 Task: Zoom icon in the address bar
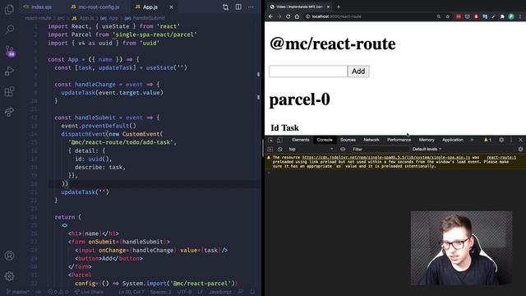click(438, 16)
